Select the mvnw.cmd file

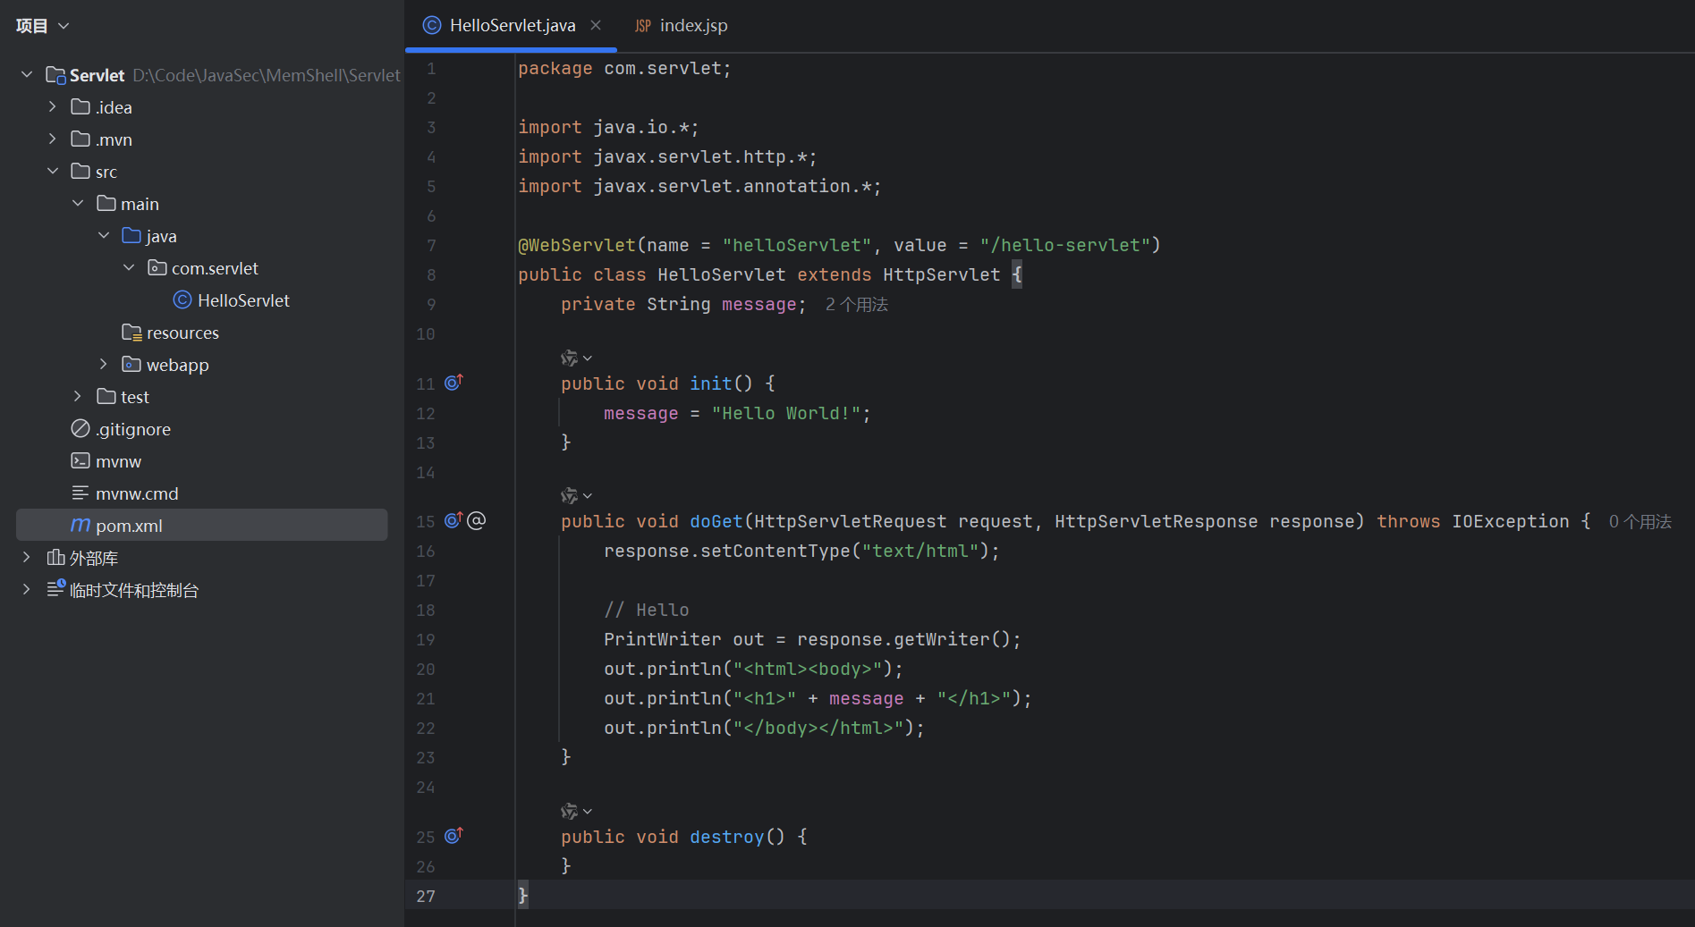coord(136,493)
